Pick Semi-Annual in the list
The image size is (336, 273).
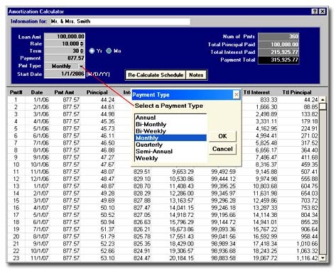tap(170, 151)
